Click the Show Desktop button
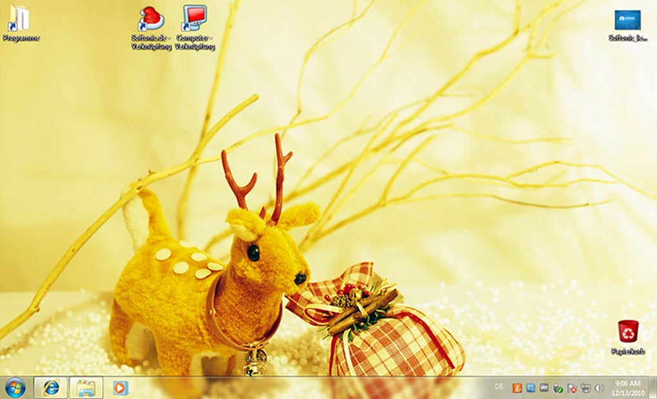 click(653, 388)
